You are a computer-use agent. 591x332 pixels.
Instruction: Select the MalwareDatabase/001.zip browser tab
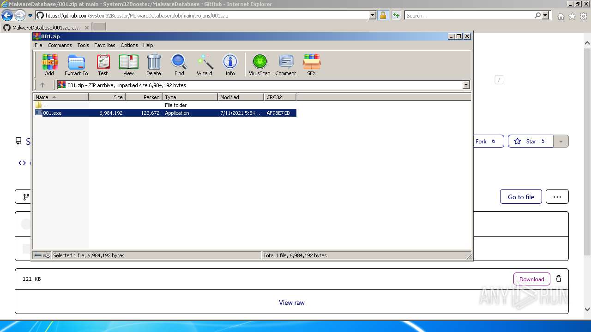[46, 28]
